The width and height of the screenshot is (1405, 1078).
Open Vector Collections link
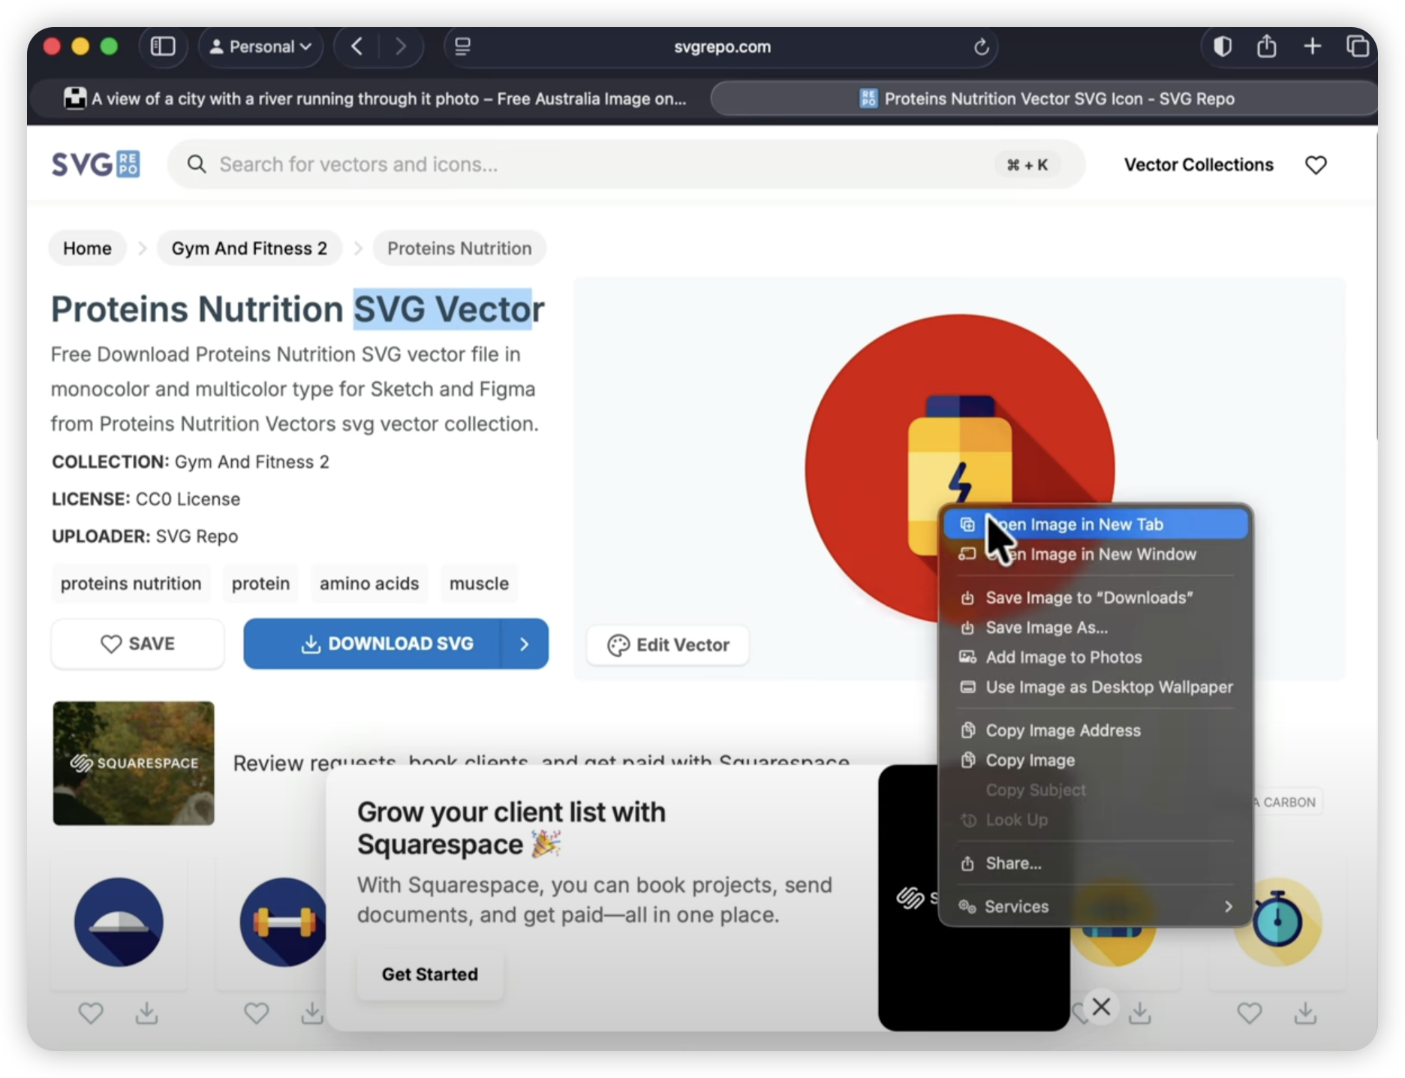pos(1199,164)
